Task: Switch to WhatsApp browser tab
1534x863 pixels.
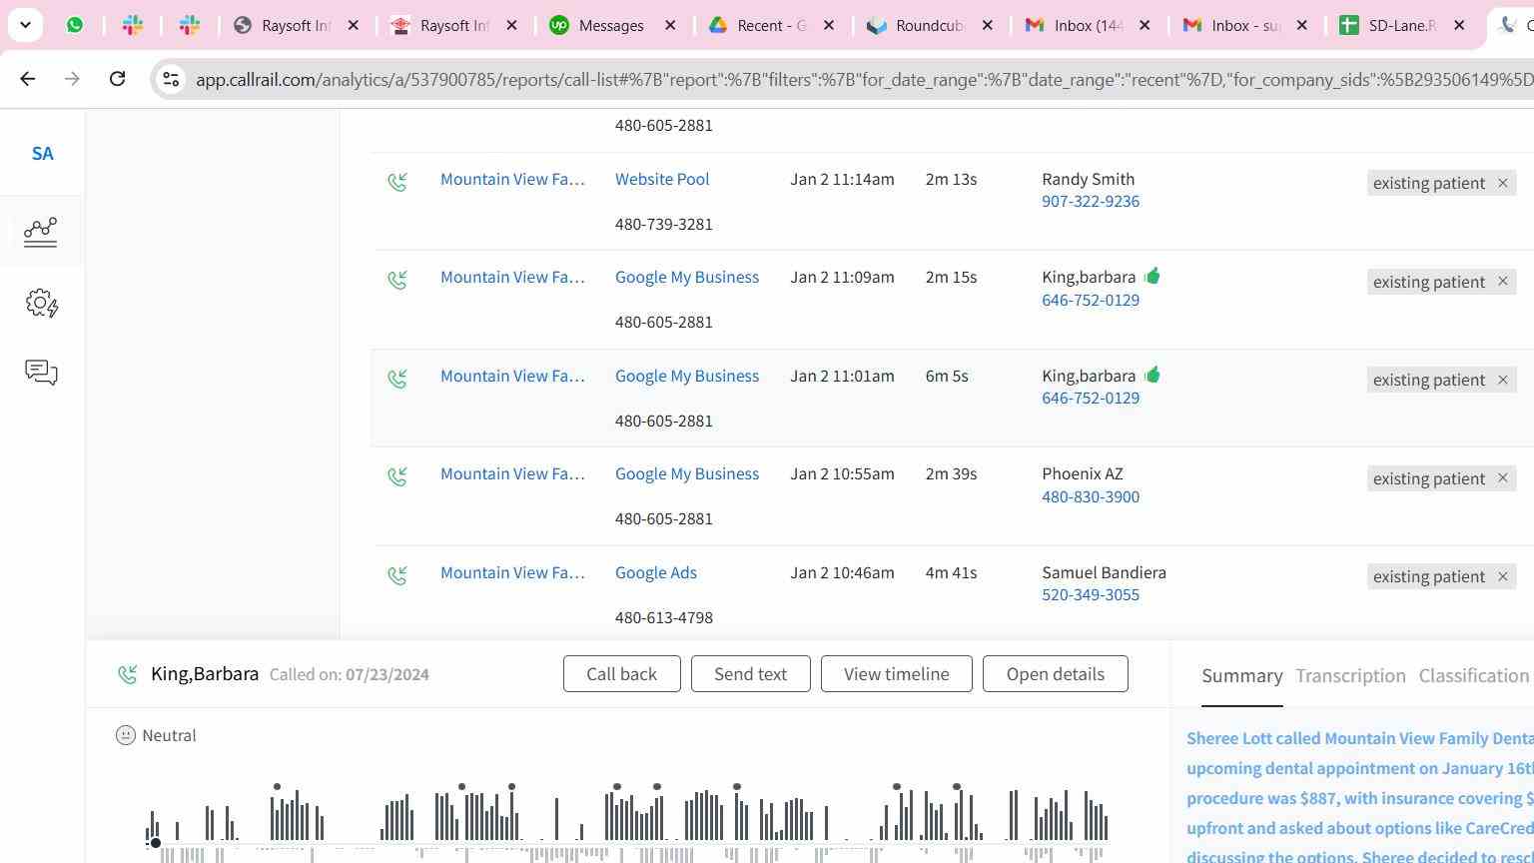Action: click(75, 25)
